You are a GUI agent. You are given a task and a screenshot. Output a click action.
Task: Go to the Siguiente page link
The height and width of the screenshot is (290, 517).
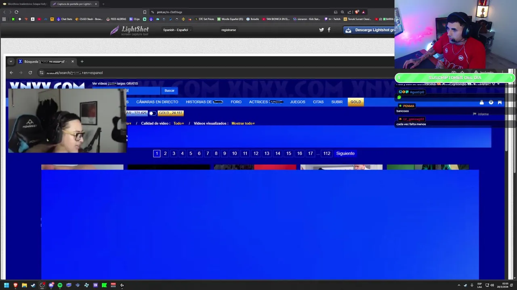345,153
